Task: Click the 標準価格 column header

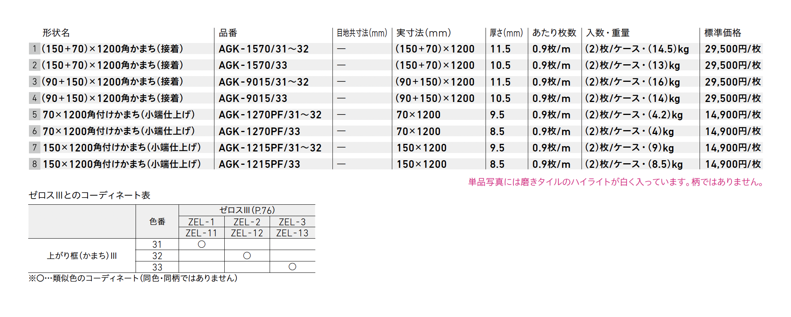Action: (x=722, y=33)
